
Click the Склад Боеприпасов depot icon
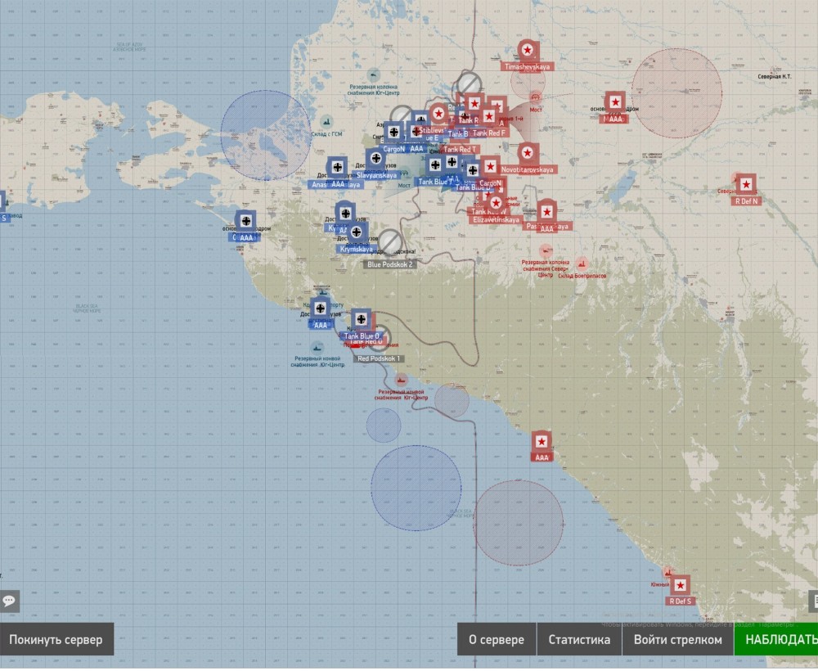coord(581,263)
